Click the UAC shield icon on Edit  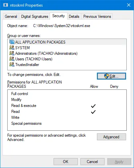pos(107,76)
